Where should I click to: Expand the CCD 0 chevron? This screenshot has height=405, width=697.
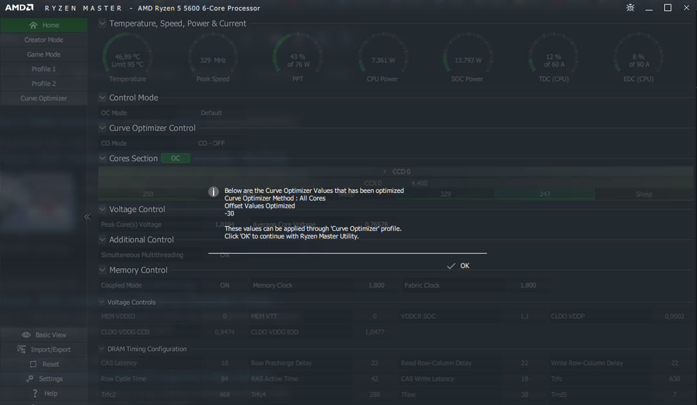click(x=384, y=172)
